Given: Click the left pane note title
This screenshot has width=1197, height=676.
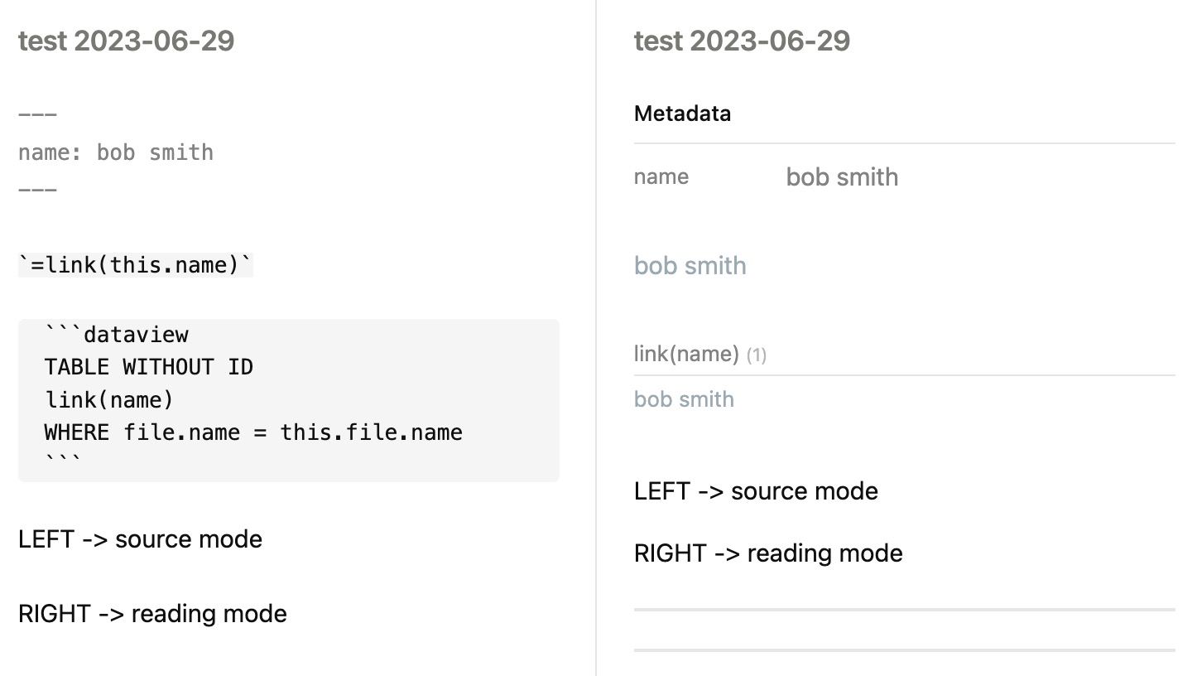Looking at the screenshot, I should 126,41.
